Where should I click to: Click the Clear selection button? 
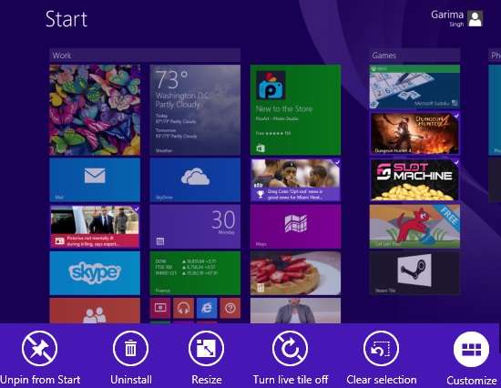(x=381, y=348)
